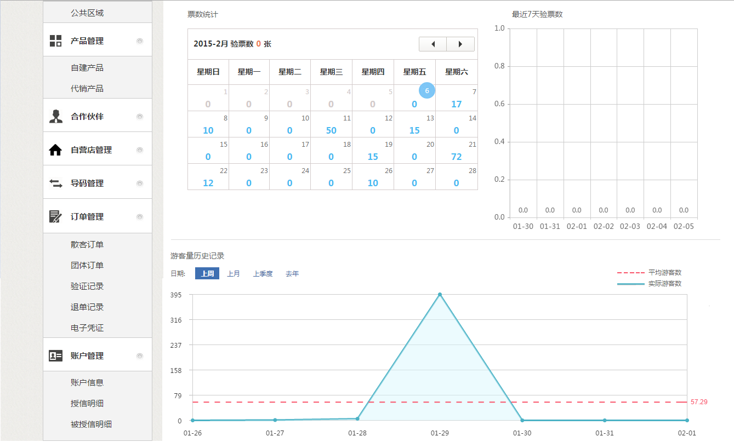The height and width of the screenshot is (442, 734).
Task: Click the 01-29 peak data point
Action: pos(440,295)
